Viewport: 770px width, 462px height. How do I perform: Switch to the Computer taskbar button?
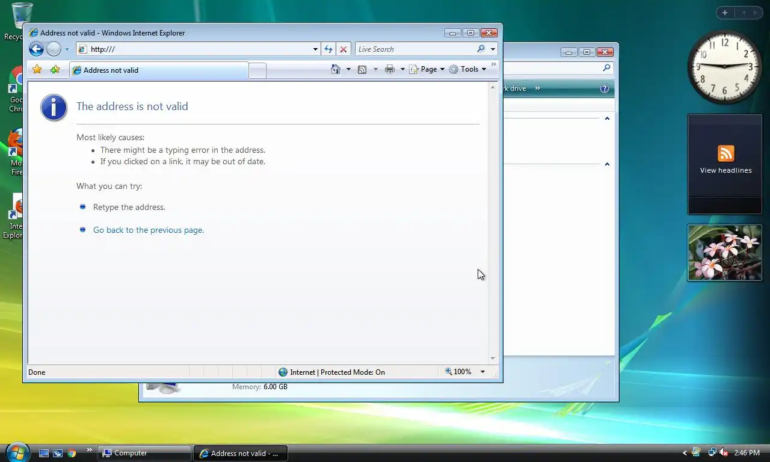click(x=145, y=453)
